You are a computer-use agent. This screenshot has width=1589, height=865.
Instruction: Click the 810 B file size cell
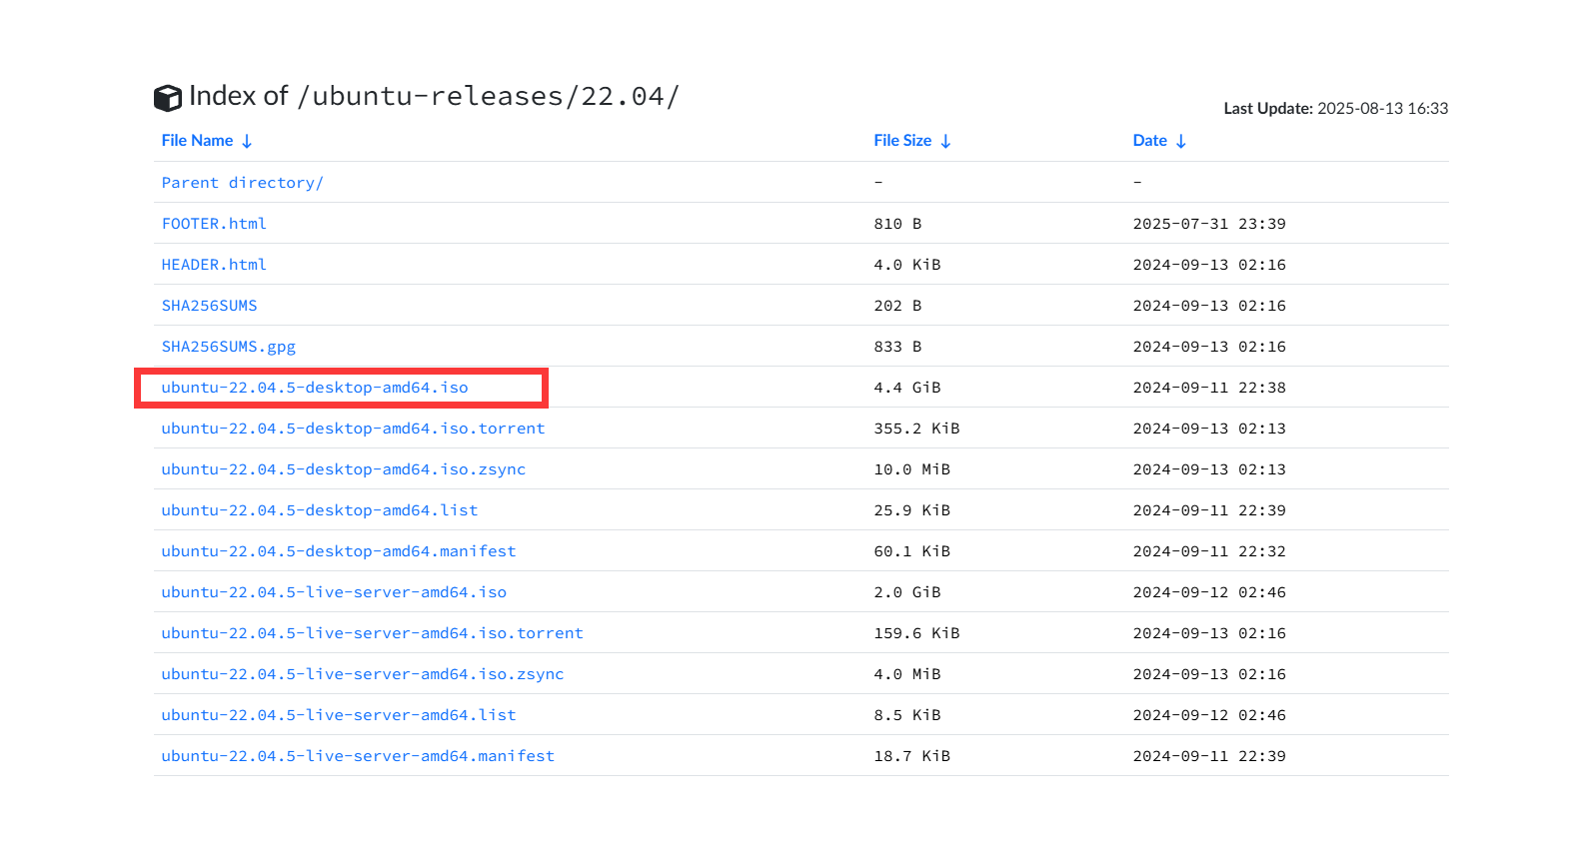897,224
